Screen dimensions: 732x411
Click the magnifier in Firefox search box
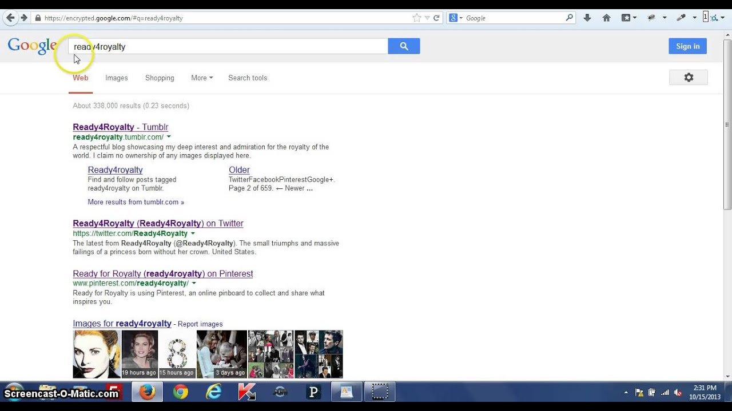click(x=569, y=18)
